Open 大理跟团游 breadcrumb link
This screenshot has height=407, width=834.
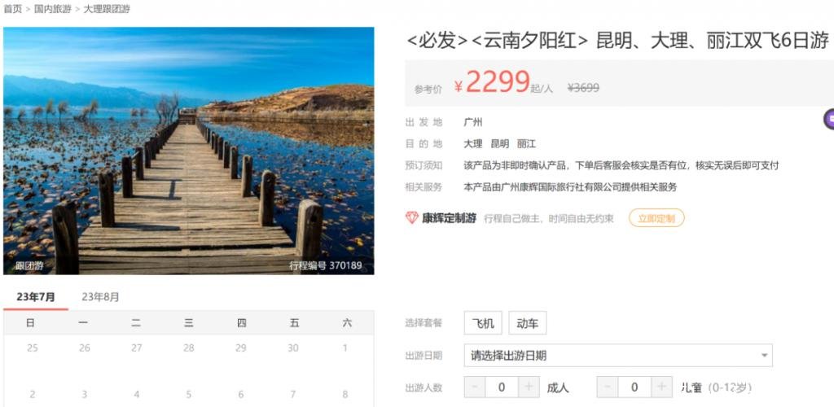point(107,9)
